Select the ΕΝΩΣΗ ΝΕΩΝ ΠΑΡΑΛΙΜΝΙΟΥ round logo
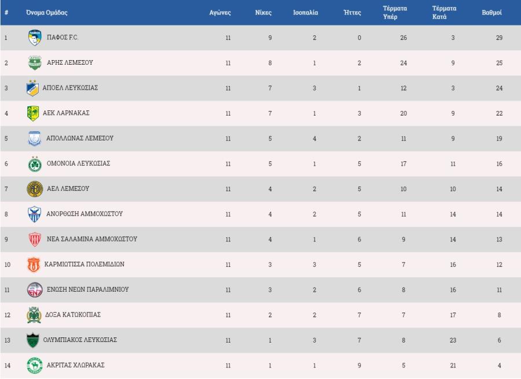Image resolution: width=521 pixels, height=379 pixels. click(35, 289)
